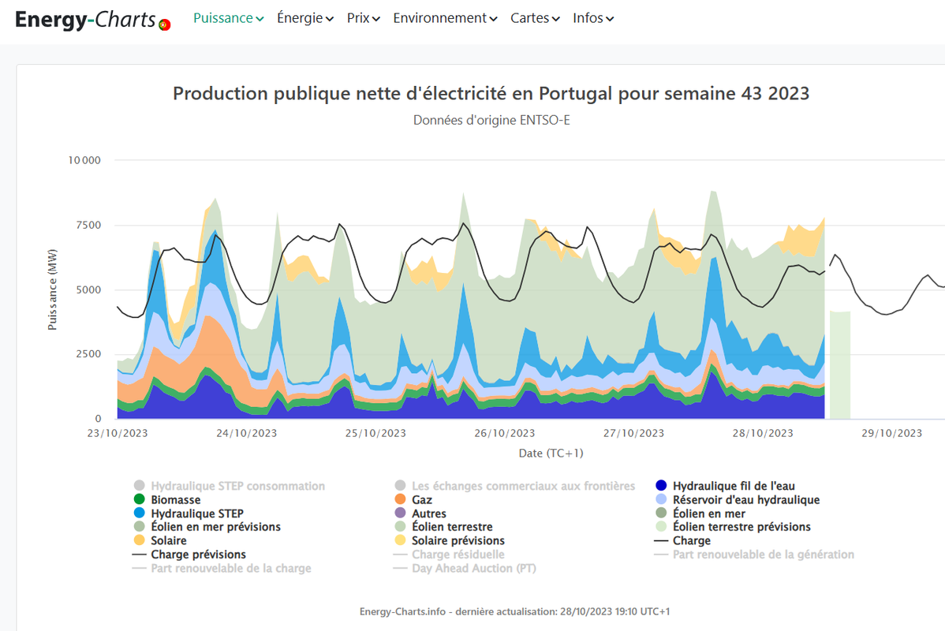
Task: Click Éolien terrestre light green marker
Action: coord(400,527)
